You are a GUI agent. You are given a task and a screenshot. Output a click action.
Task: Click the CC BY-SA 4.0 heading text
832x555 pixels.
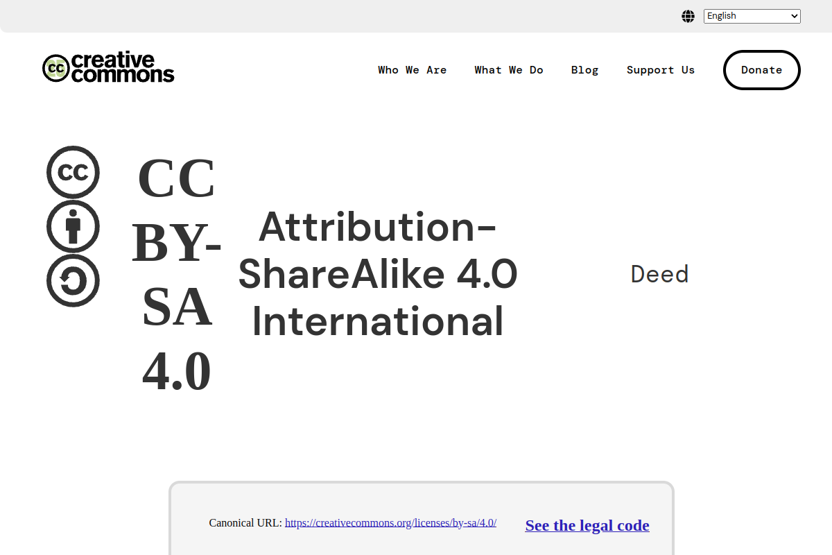click(177, 275)
